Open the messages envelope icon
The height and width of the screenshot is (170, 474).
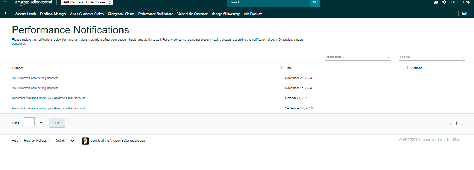click(436, 2)
